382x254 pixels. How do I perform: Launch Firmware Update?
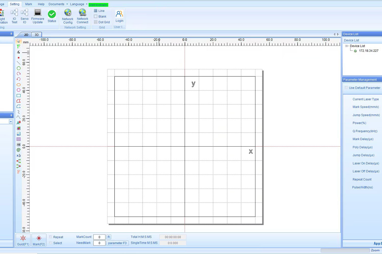pos(37,16)
